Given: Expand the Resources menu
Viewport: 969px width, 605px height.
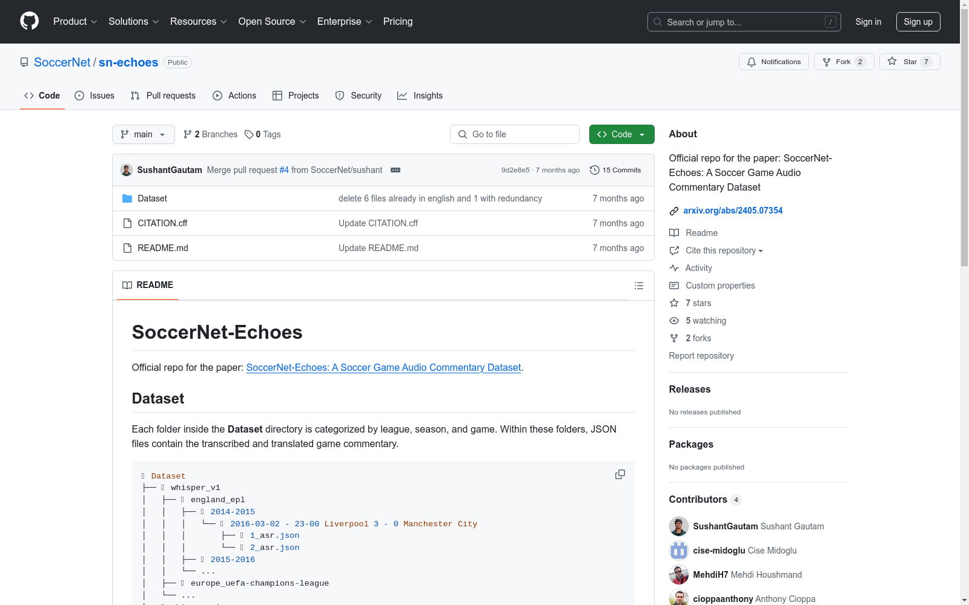Looking at the screenshot, I should click(x=199, y=22).
